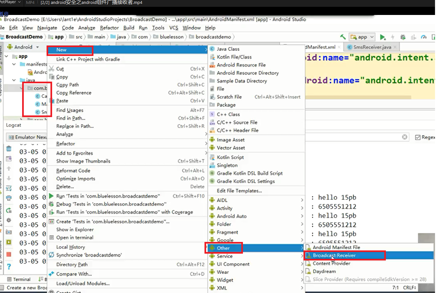
Task: Open the Terminal tool window tab
Action: [x=19, y=279]
